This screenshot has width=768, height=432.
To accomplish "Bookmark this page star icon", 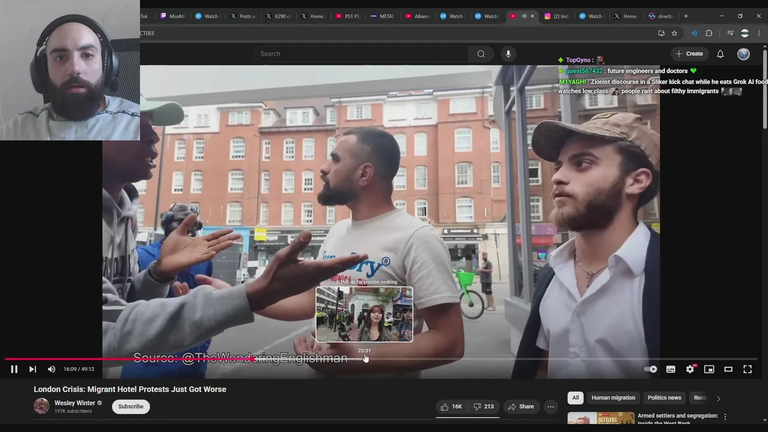I will coord(674,33).
